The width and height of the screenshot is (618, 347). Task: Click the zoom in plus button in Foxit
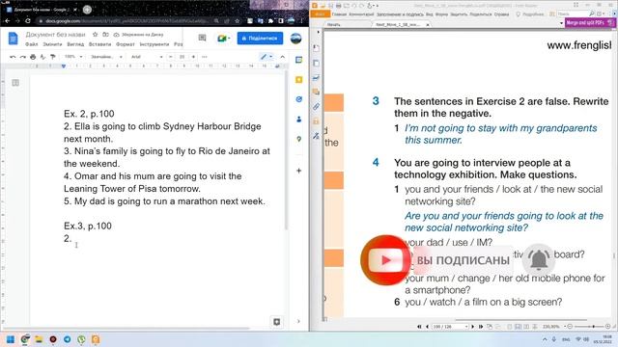click(x=607, y=327)
